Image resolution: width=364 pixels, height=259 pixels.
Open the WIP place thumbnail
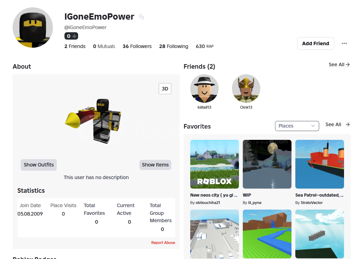click(x=267, y=164)
